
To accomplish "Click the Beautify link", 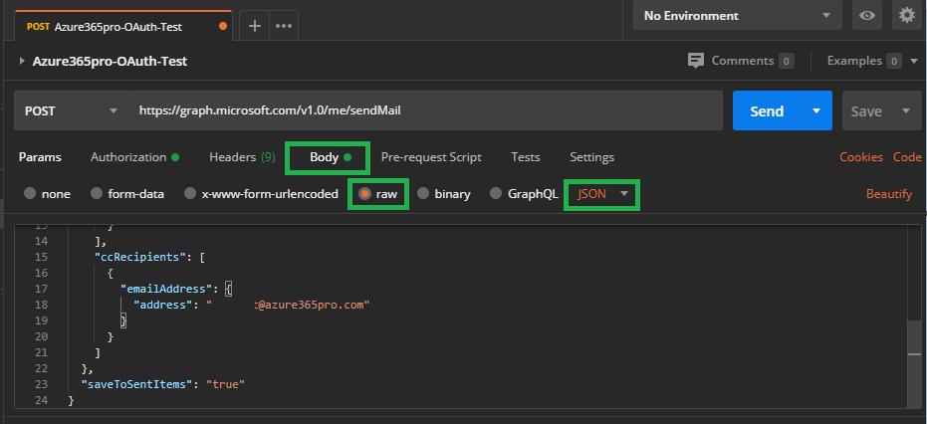I will click(x=889, y=194).
